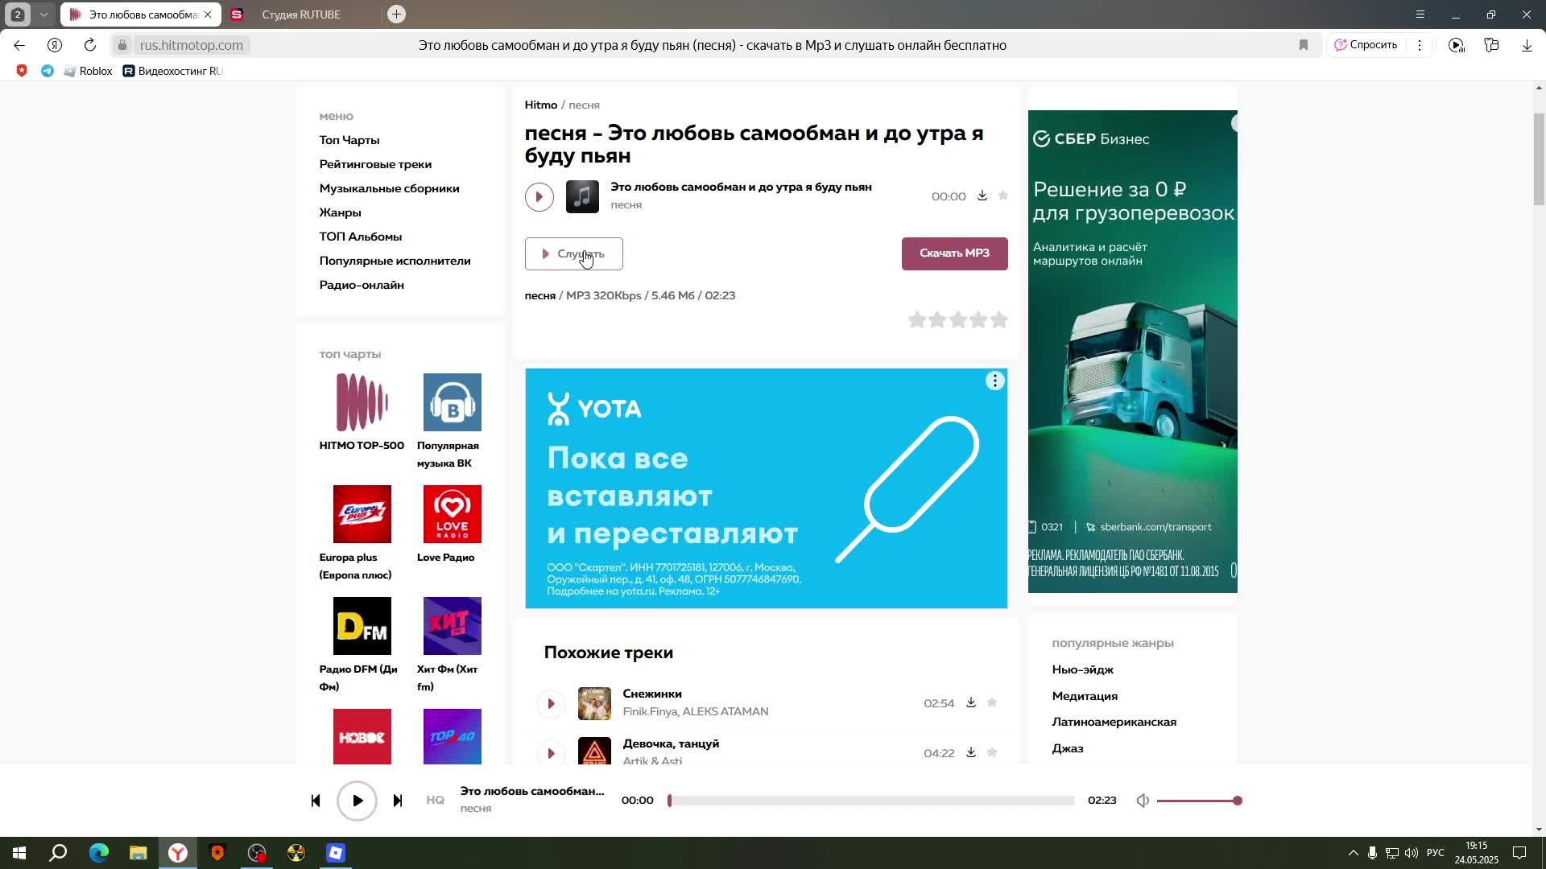Add main track to favorites star
Screen dimensions: 1546x869
click(x=1003, y=196)
